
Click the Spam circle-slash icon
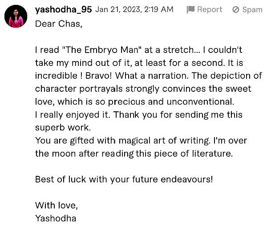pos(236,9)
